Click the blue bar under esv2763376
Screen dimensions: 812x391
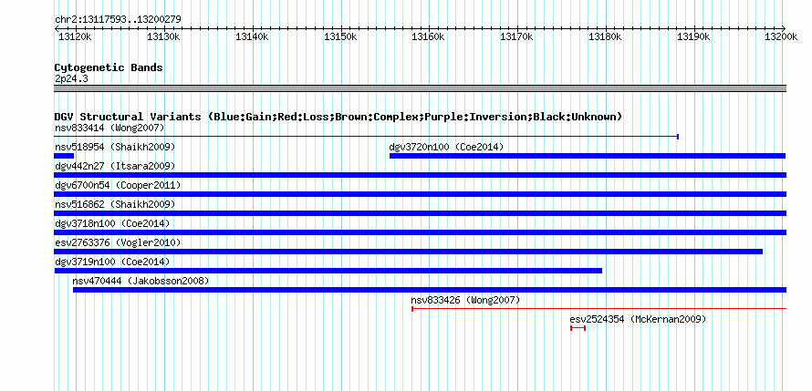click(409, 252)
